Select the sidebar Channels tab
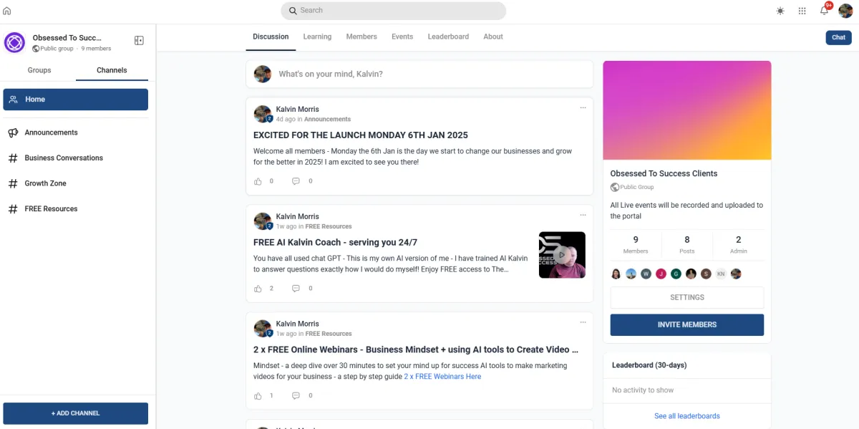859x429 pixels. tap(112, 70)
